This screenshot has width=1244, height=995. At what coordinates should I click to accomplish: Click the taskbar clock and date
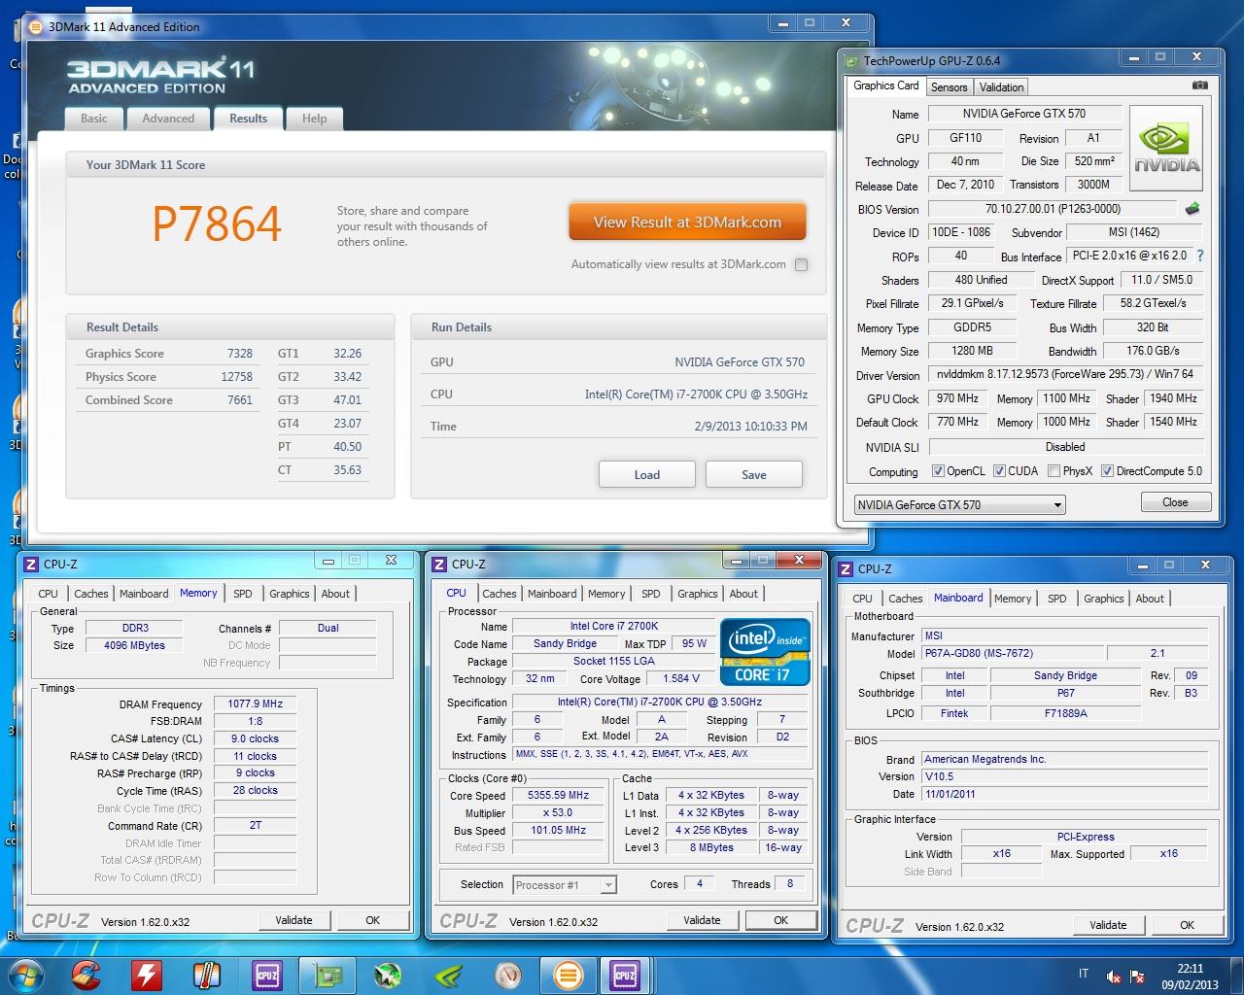point(1190,976)
